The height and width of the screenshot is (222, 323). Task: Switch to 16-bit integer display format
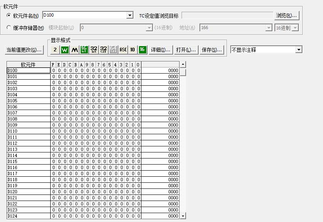click(84, 50)
